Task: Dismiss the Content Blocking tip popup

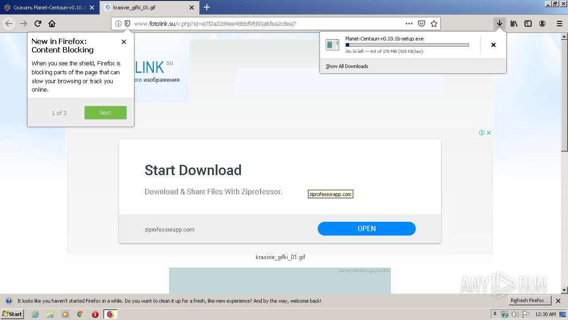Action: pos(124,42)
